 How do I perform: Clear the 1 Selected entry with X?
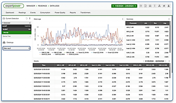pos(30,23)
